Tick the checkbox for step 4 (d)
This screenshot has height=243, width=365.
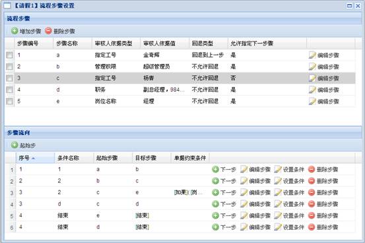click(9, 90)
